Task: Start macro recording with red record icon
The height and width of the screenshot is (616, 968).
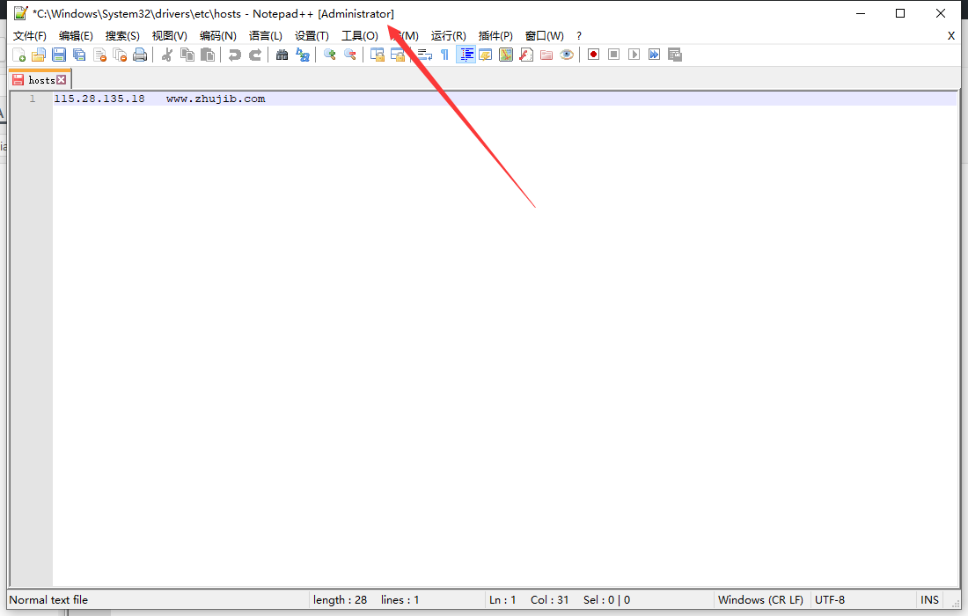Action: pyautogui.click(x=594, y=55)
